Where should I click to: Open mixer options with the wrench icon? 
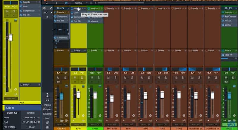48,17
